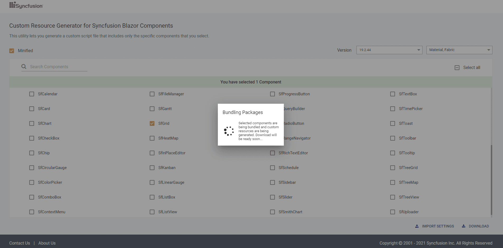The image size is (503, 248).
Task: Open the Contact Us link
Action: (20, 243)
